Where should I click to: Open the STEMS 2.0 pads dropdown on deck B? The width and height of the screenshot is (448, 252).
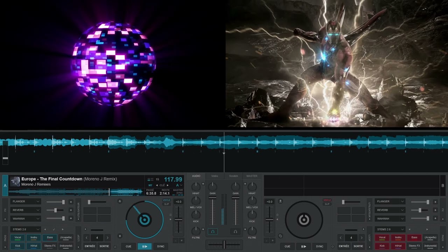click(x=390, y=230)
